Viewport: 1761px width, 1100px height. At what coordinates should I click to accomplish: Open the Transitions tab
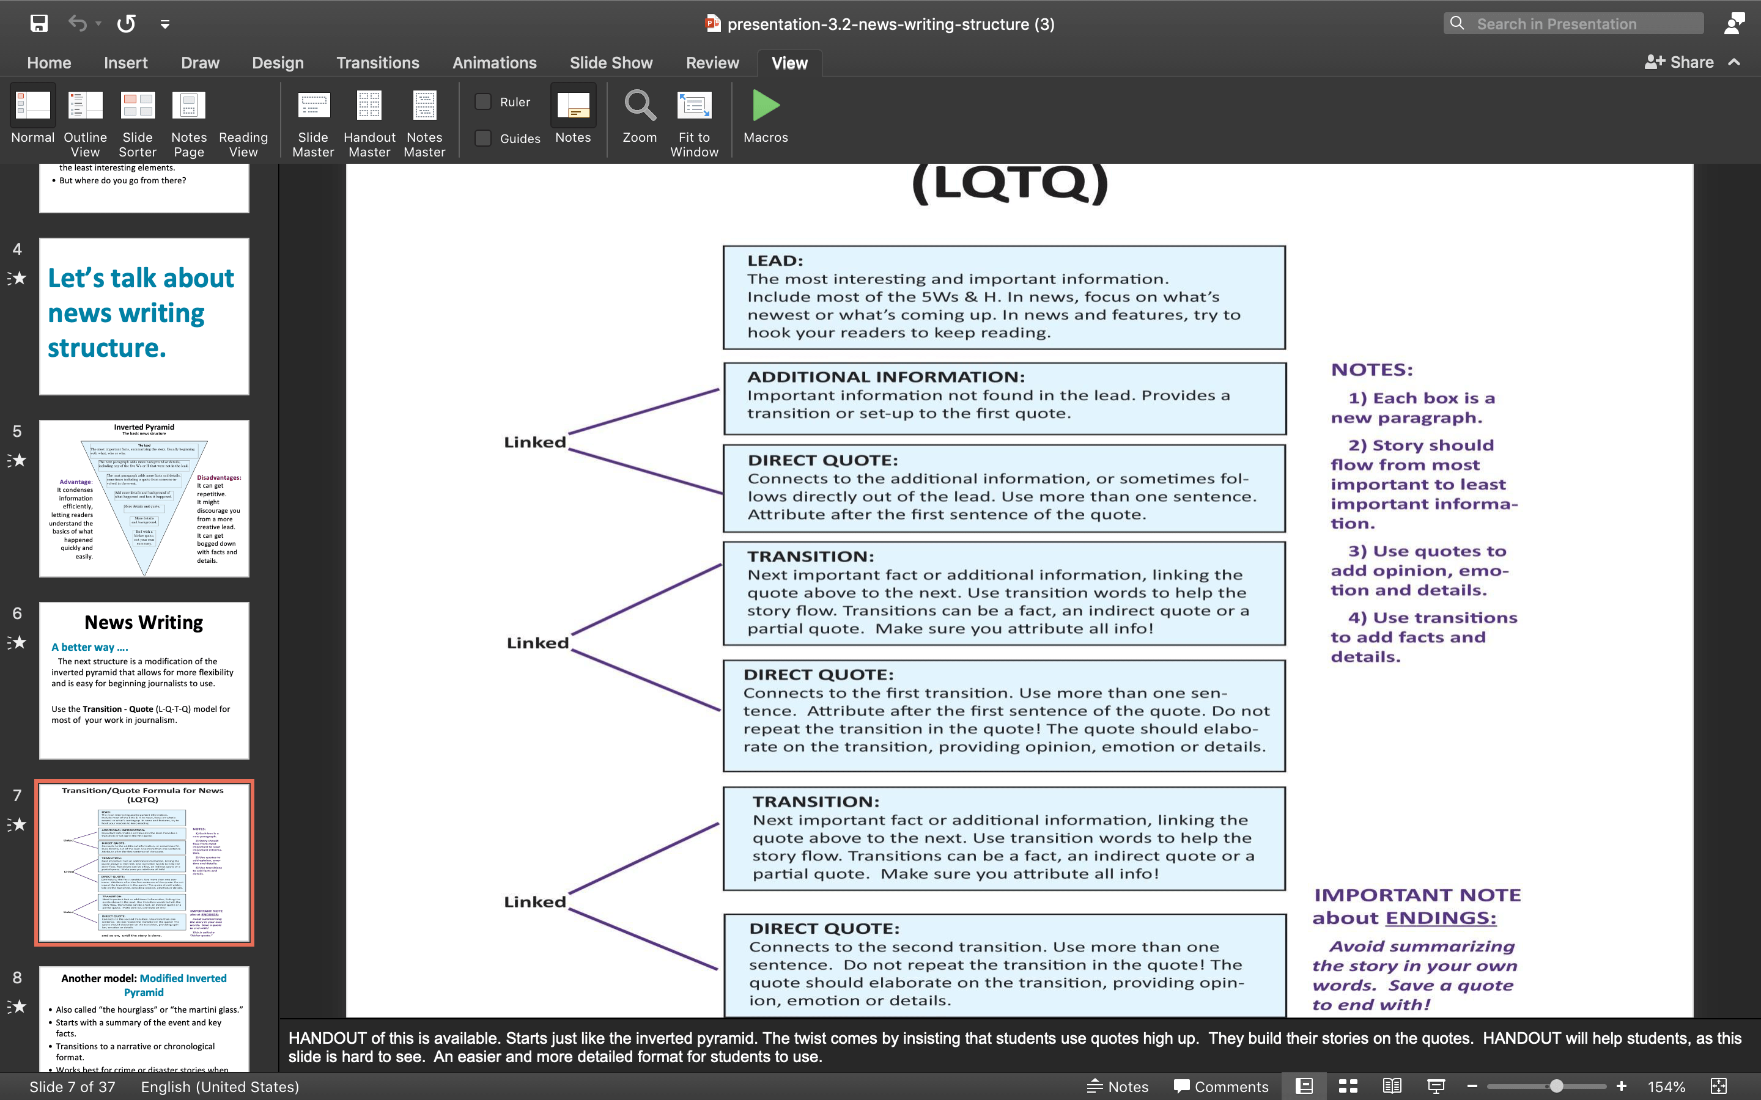(x=378, y=62)
